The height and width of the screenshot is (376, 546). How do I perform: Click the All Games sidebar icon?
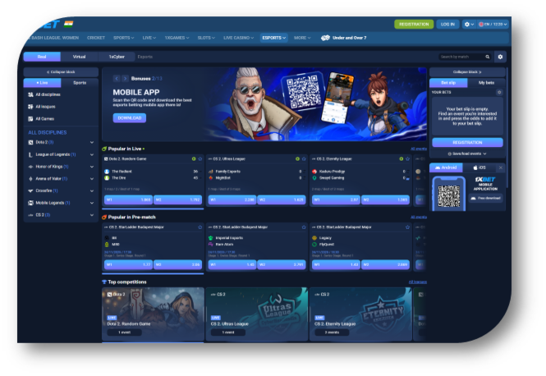tap(29, 118)
